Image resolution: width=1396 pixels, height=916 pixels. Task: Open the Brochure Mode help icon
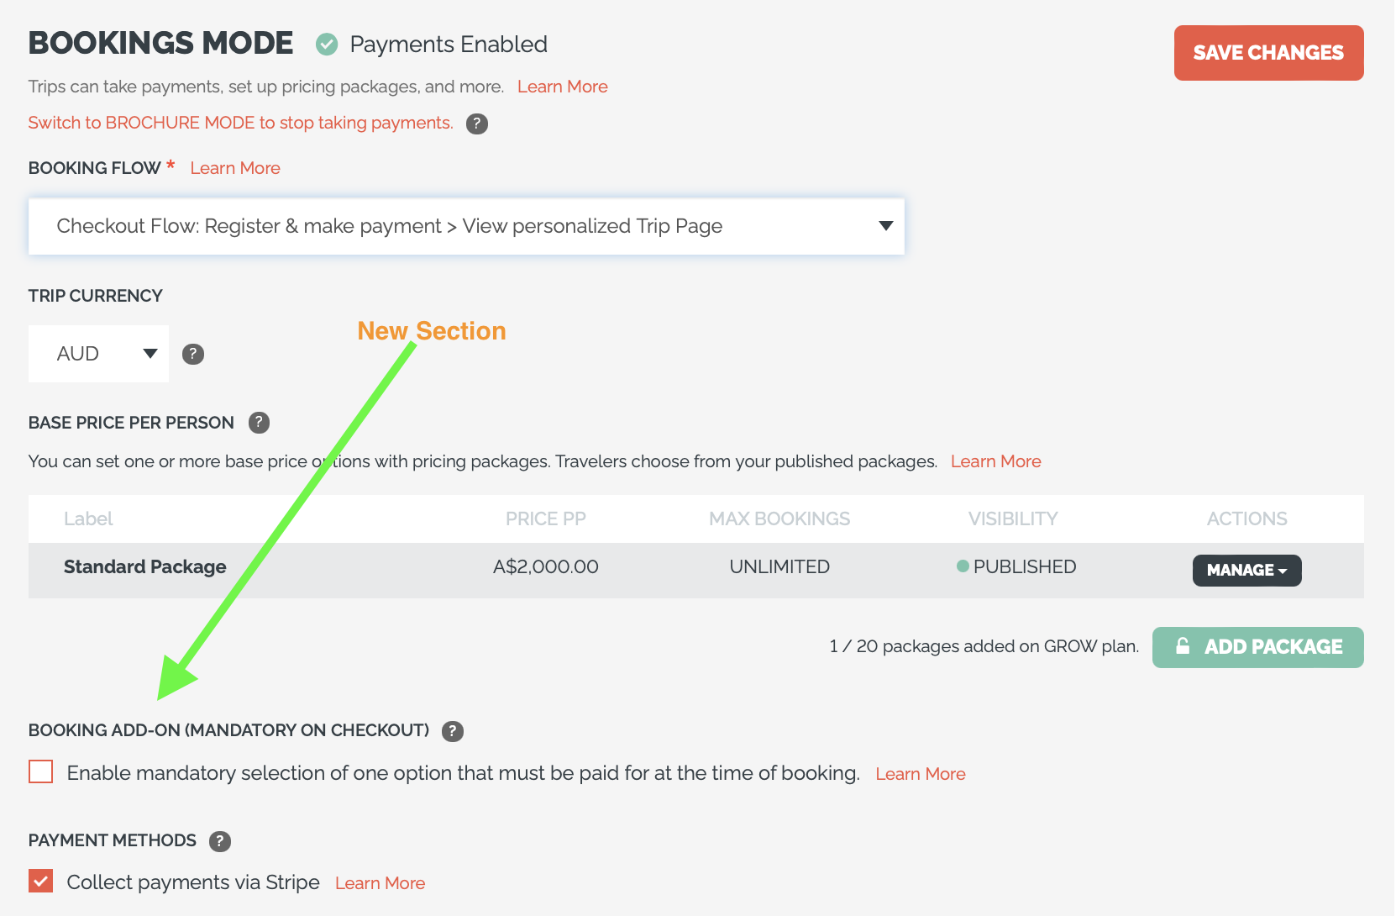[x=476, y=124]
